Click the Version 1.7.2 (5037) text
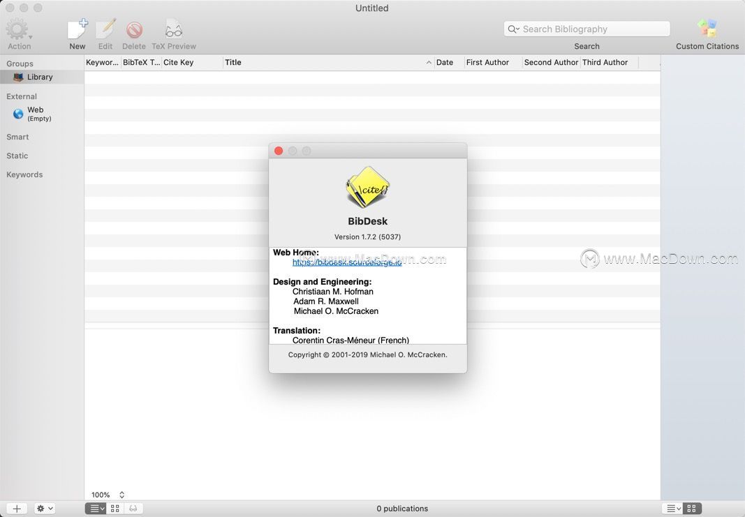The height and width of the screenshot is (517, 745). click(367, 237)
